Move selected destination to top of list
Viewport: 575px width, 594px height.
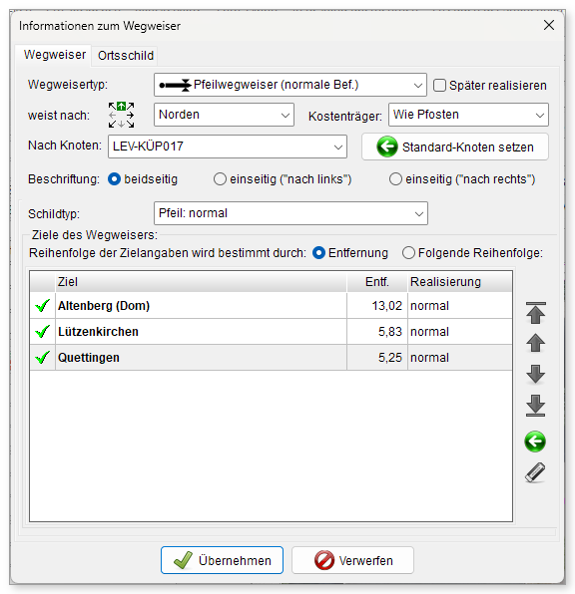point(535,313)
